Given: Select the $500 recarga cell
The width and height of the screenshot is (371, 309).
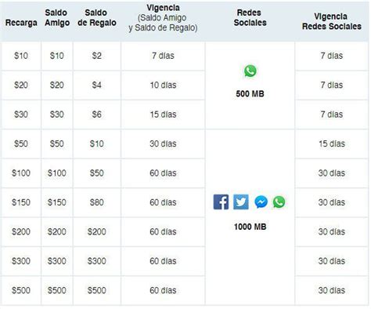Looking at the screenshot, I should tap(21, 290).
